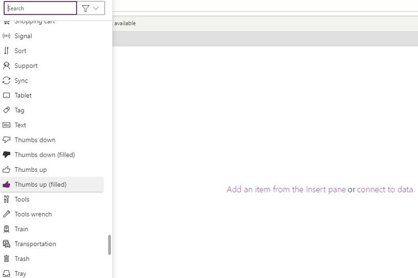Click the Sort arrows icon
The width and height of the screenshot is (418, 278).
point(6,51)
